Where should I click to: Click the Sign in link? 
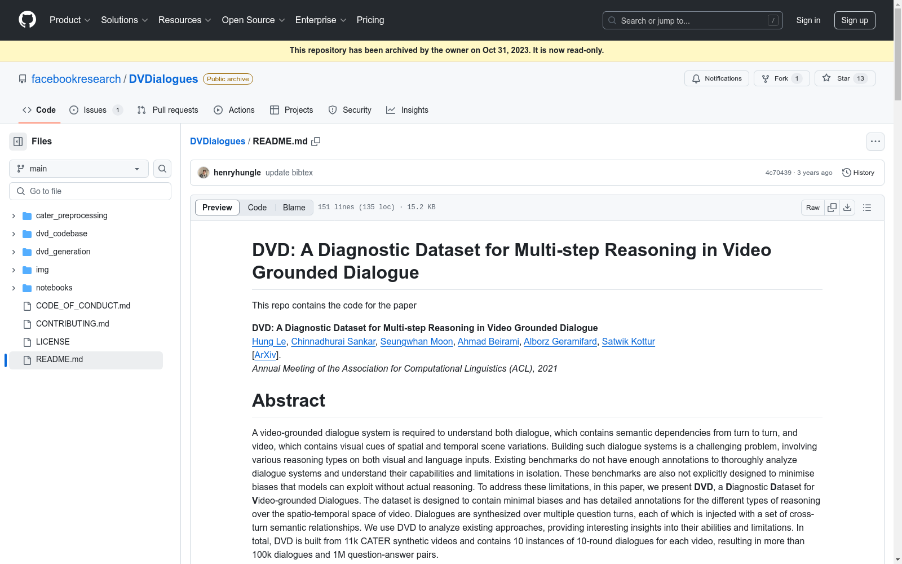808,20
